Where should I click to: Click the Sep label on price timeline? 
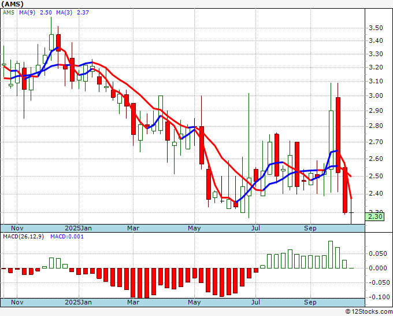click(310, 228)
